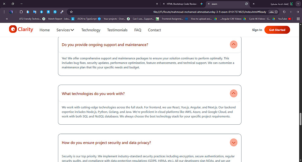This screenshot has width=302, height=162.
Task: Open Your projects - Over... bookmark
Action: (x=117, y=19)
